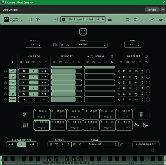
Task: Toggle the Strum section lock
Action: tap(112, 62)
